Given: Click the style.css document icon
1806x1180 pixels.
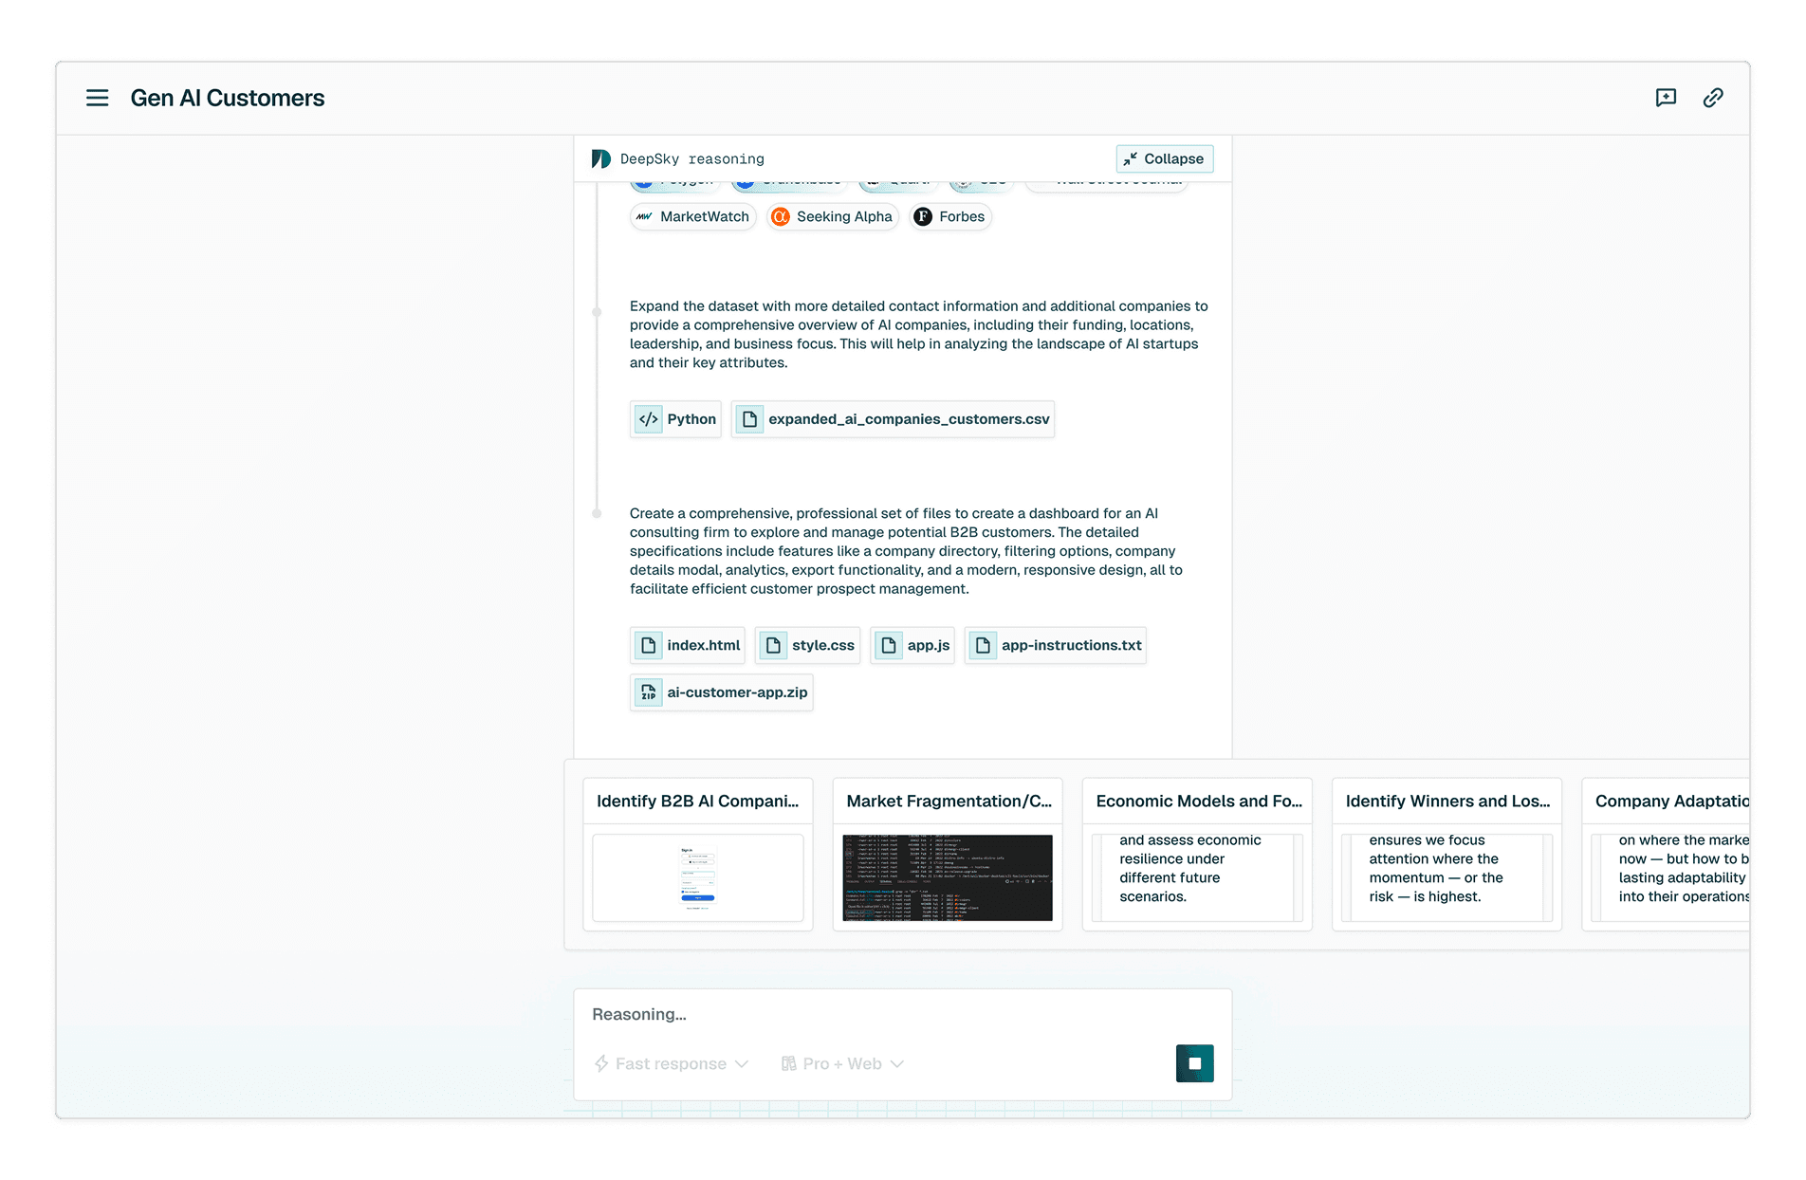Looking at the screenshot, I should (x=774, y=645).
